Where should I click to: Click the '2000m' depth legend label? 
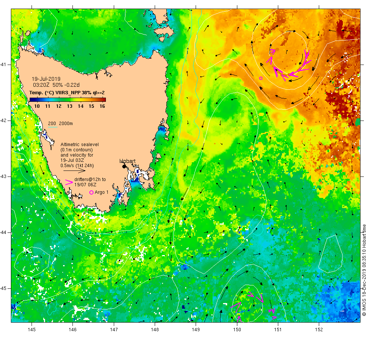point(66,124)
